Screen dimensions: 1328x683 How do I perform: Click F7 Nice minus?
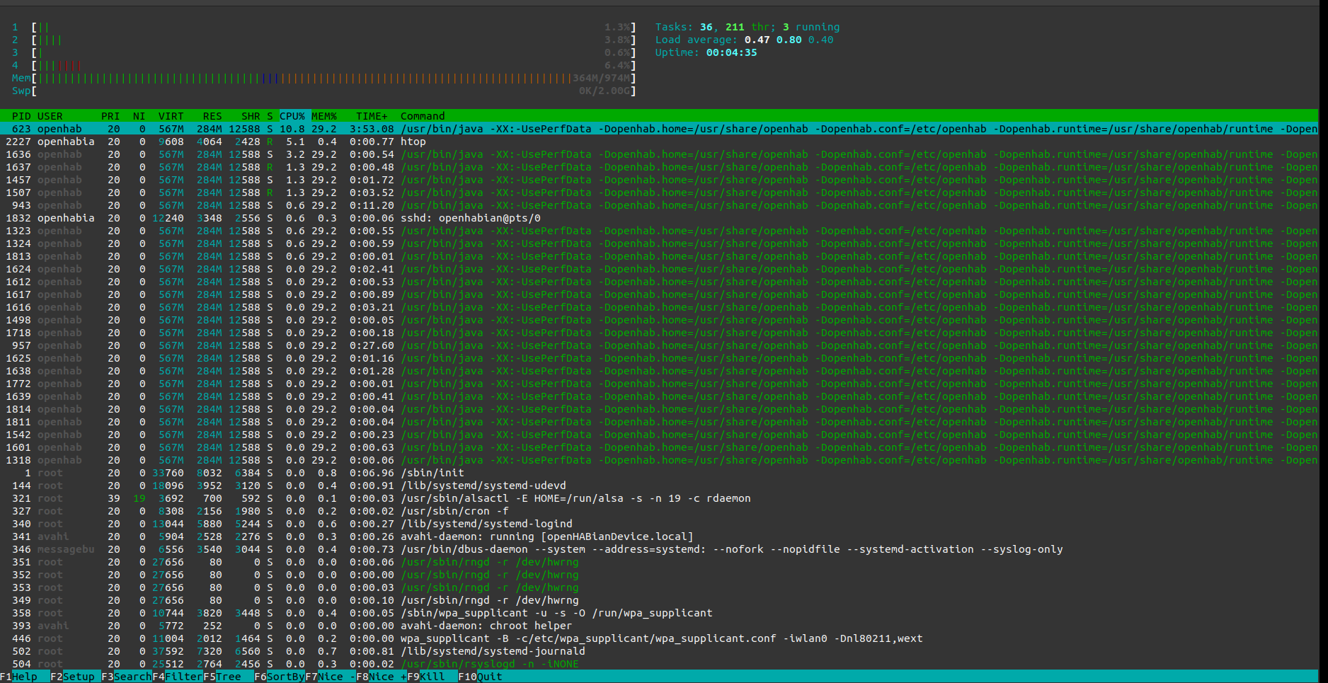point(331,677)
